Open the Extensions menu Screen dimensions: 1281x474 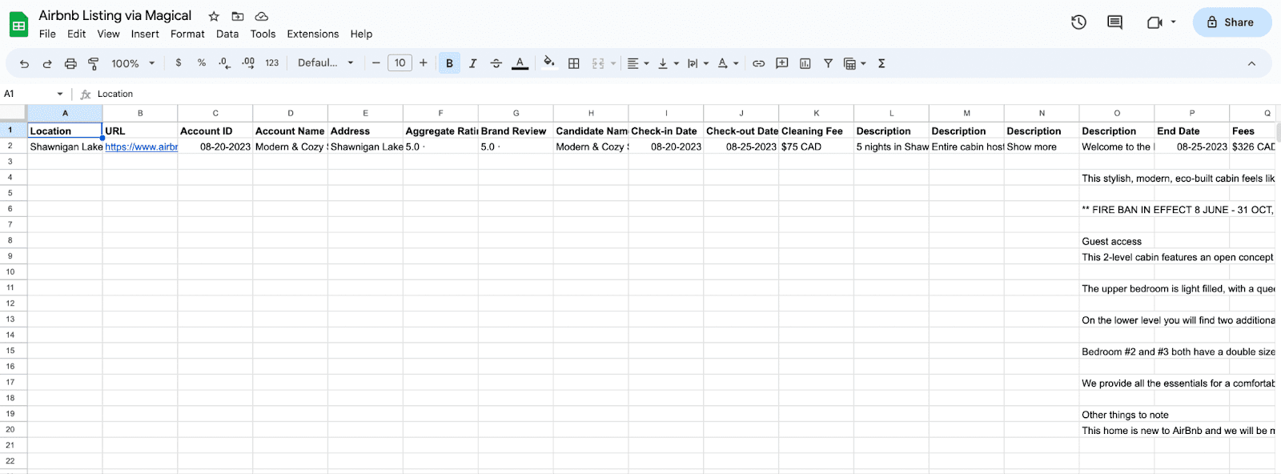312,34
